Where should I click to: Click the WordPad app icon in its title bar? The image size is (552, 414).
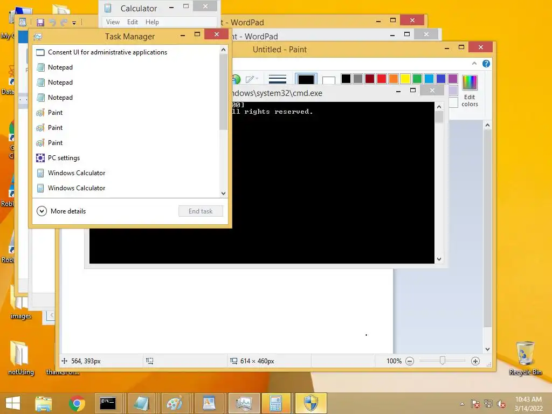click(x=23, y=22)
